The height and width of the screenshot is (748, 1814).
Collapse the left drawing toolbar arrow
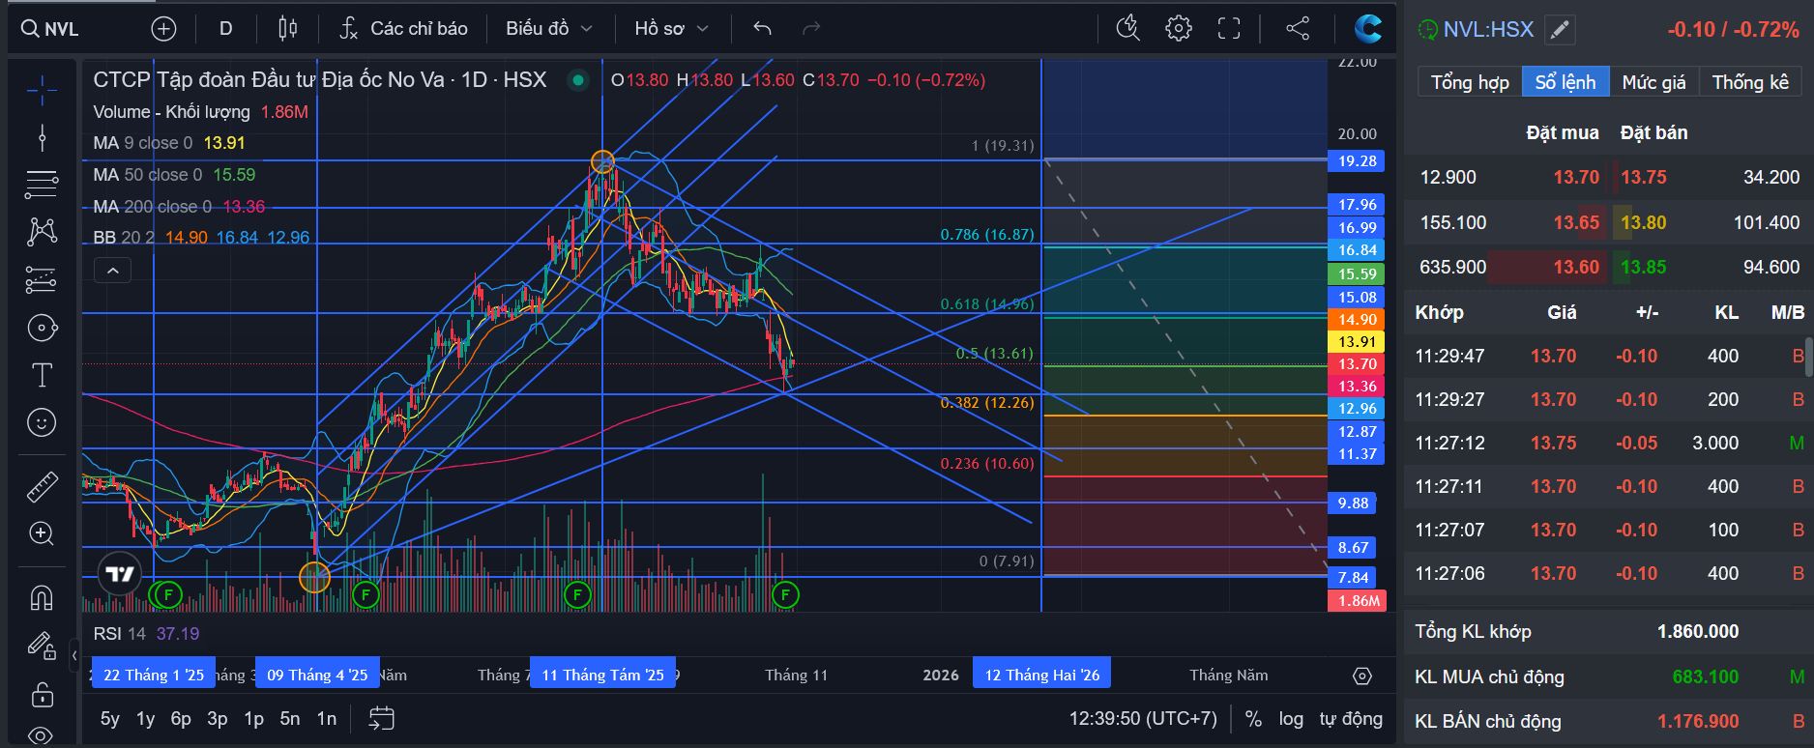[74, 656]
